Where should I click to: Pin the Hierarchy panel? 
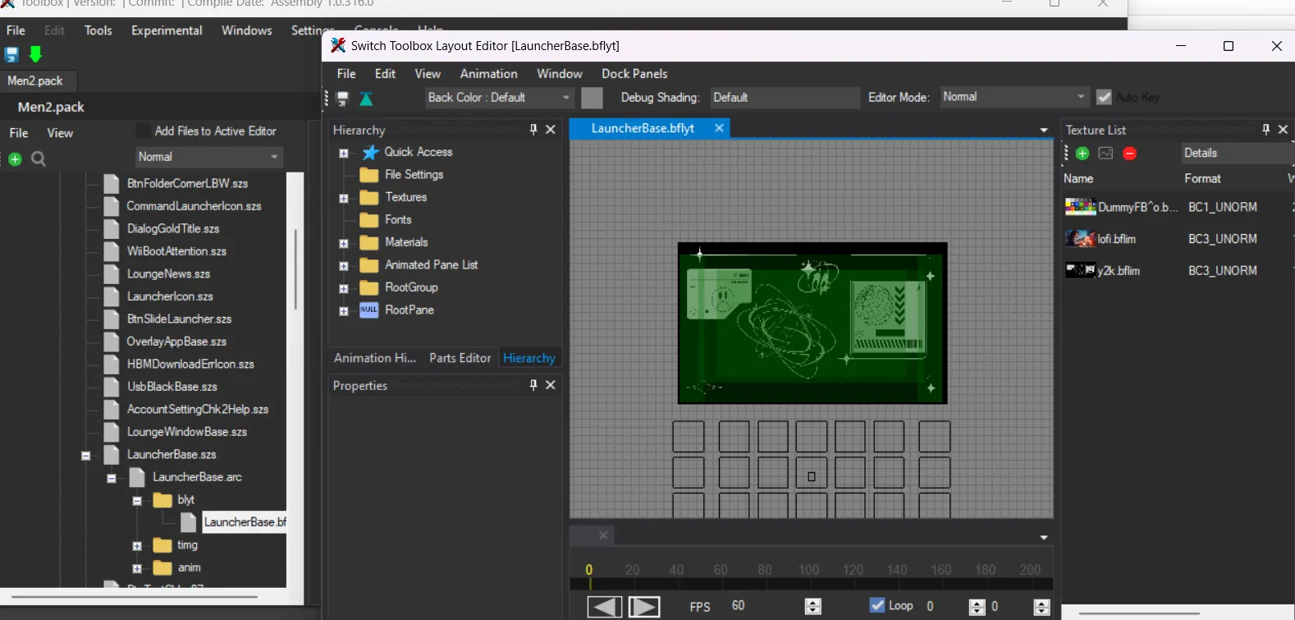(533, 130)
